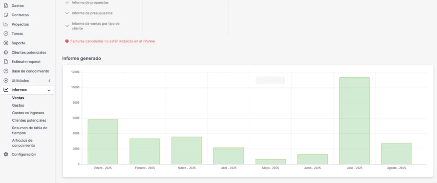
Task: Click the Proyectos chart icon
Action: pos(6,24)
